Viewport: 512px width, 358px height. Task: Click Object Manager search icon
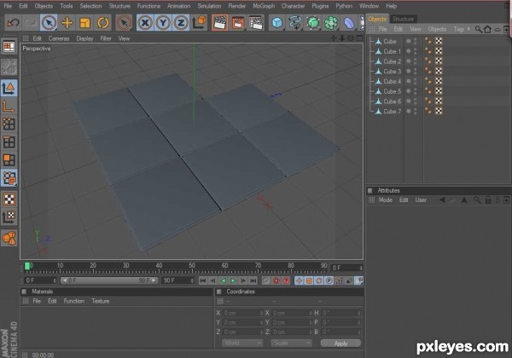pyautogui.click(x=478, y=29)
